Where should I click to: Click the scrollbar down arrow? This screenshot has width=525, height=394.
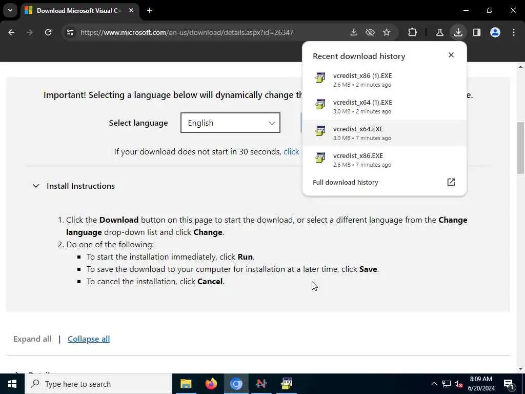click(520, 369)
